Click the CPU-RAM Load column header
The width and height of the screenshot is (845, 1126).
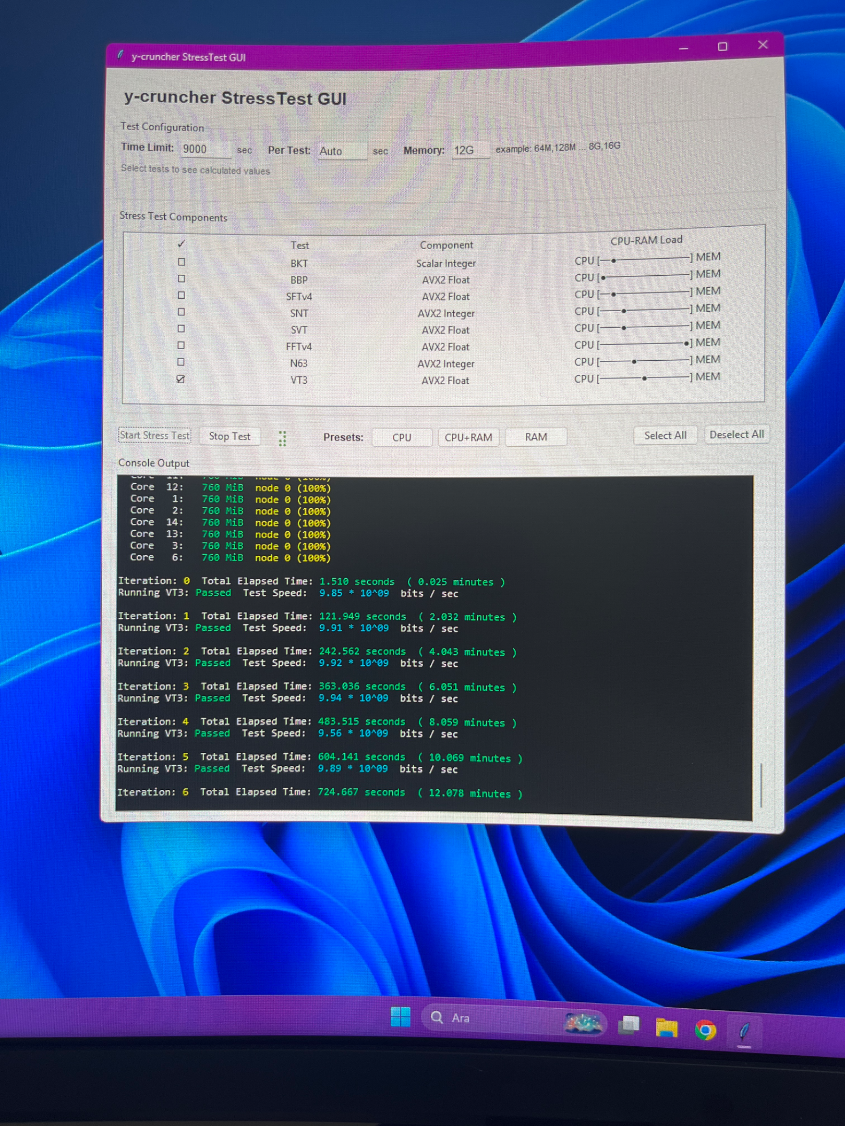646,240
